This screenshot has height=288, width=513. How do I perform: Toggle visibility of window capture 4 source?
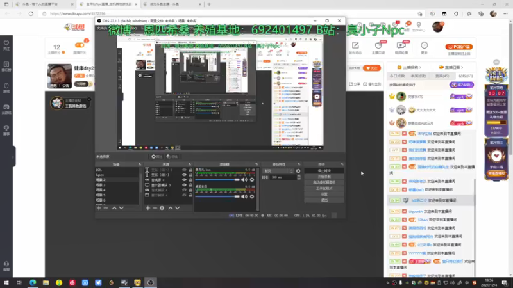click(x=184, y=195)
